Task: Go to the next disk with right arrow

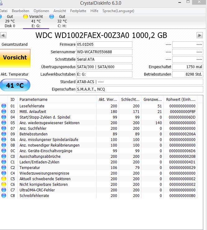Action: click(x=200, y=35)
